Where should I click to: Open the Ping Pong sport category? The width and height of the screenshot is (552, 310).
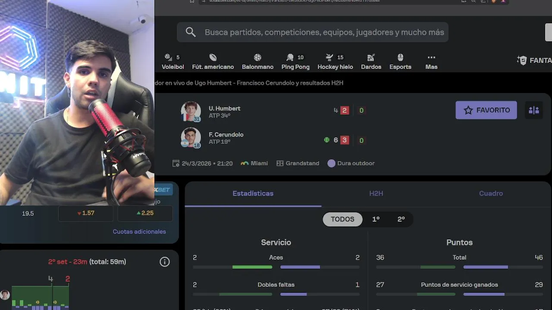click(295, 62)
